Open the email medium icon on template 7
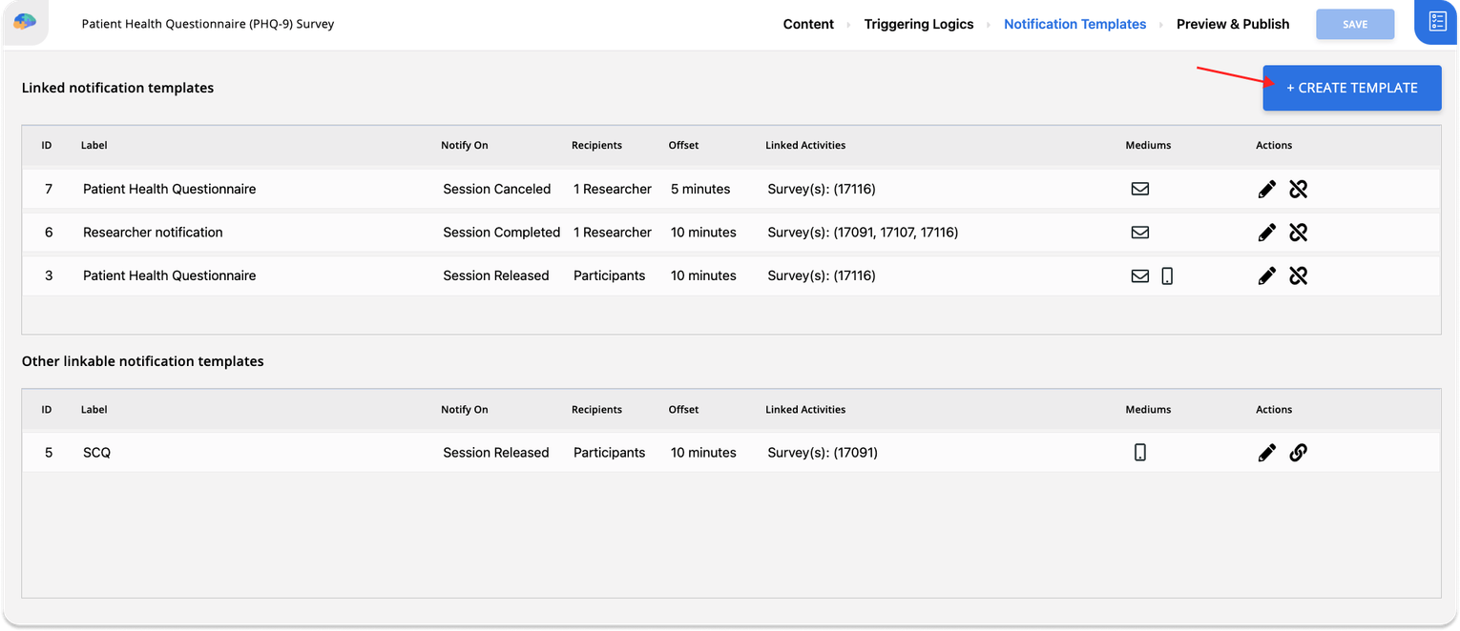Screen dimensions: 1460x631 coord(1140,189)
